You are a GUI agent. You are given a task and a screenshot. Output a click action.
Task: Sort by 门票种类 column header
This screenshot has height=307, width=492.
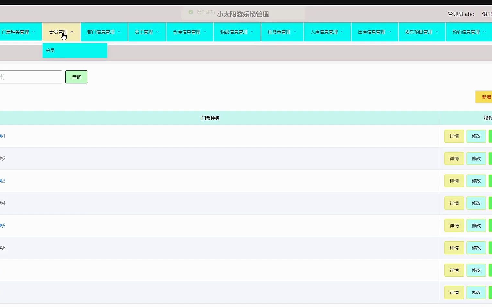[x=210, y=118]
